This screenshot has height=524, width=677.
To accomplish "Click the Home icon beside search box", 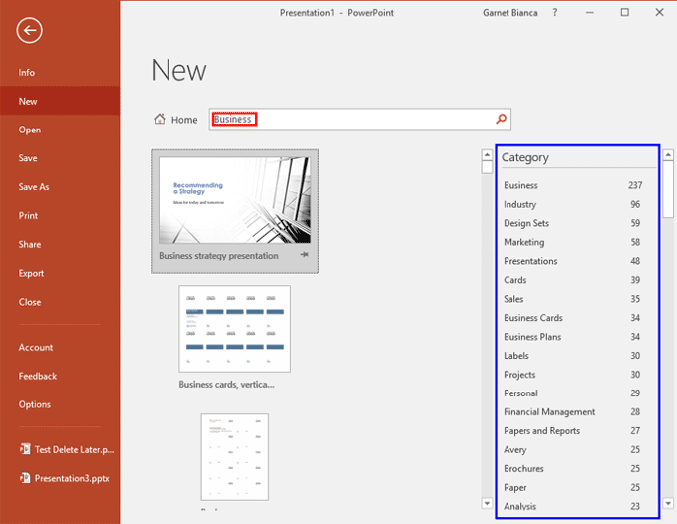I will pyautogui.click(x=160, y=120).
